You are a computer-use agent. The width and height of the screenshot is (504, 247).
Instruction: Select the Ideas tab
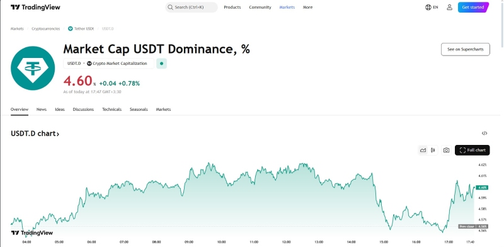(60, 110)
